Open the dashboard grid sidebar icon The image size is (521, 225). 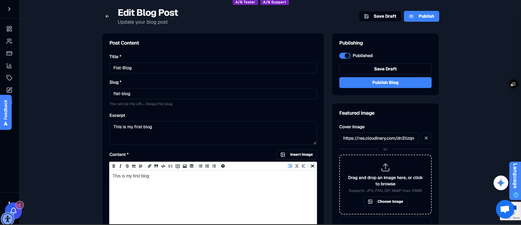coord(9,29)
